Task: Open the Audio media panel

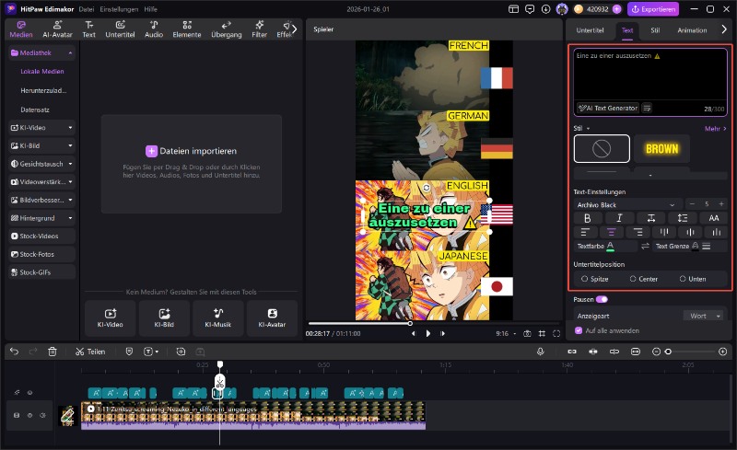Action: 153,29
